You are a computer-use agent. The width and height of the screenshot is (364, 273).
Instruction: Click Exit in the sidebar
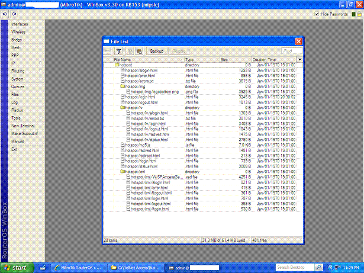(14, 149)
